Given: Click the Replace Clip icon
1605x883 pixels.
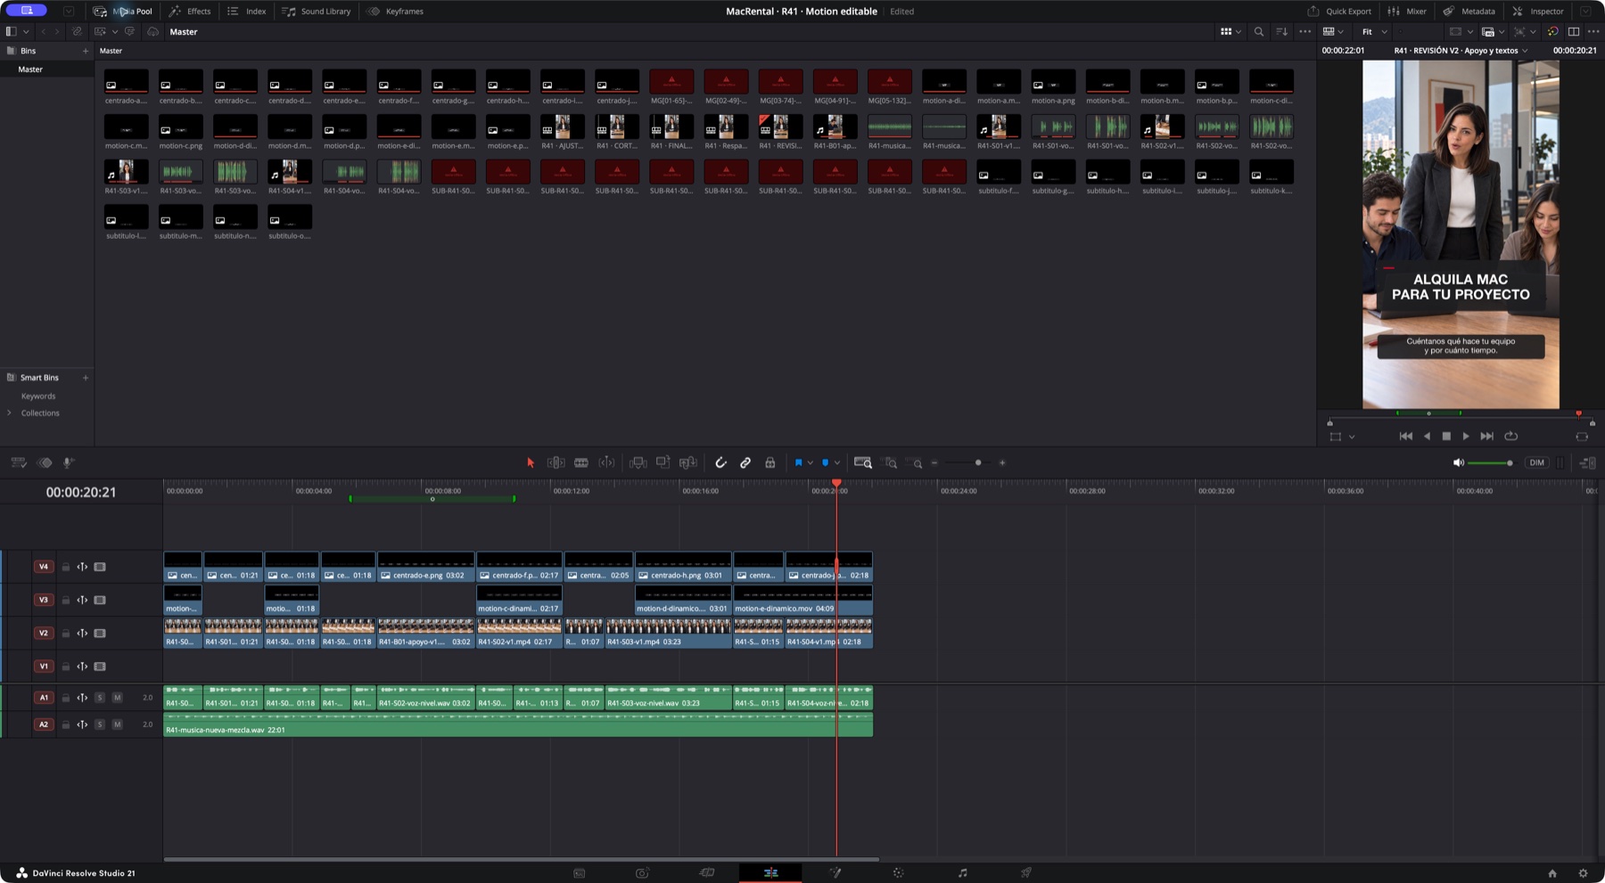Looking at the screenshot, I should pos(687,462).
